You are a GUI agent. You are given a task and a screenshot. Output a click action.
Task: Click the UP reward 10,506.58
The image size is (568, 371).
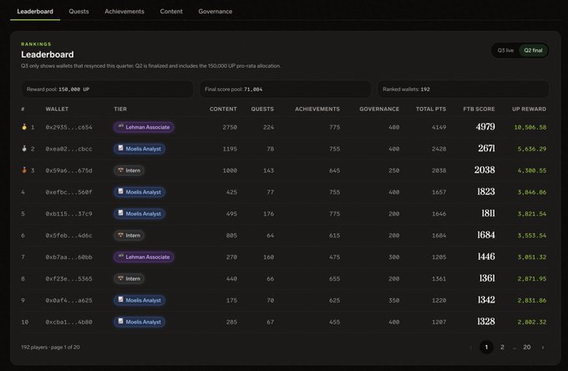click(530, 127)
